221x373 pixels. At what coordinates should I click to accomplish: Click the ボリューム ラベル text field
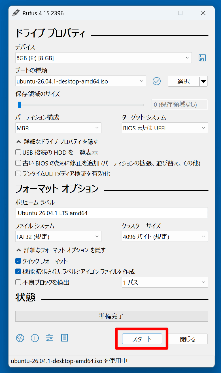[x=111, y=213]
